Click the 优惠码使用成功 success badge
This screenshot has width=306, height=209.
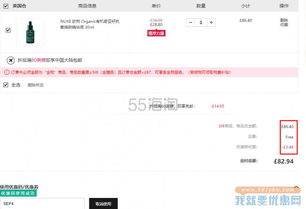[x=18, y=193]
